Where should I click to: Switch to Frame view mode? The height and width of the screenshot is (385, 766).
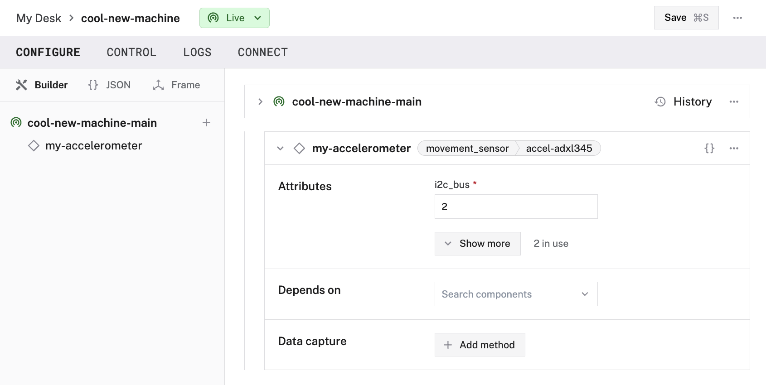(x=177, y=85)
